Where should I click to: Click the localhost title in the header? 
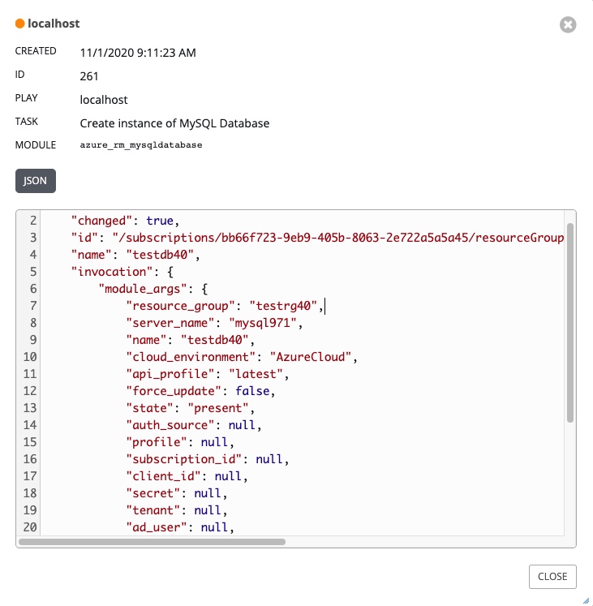54,24
